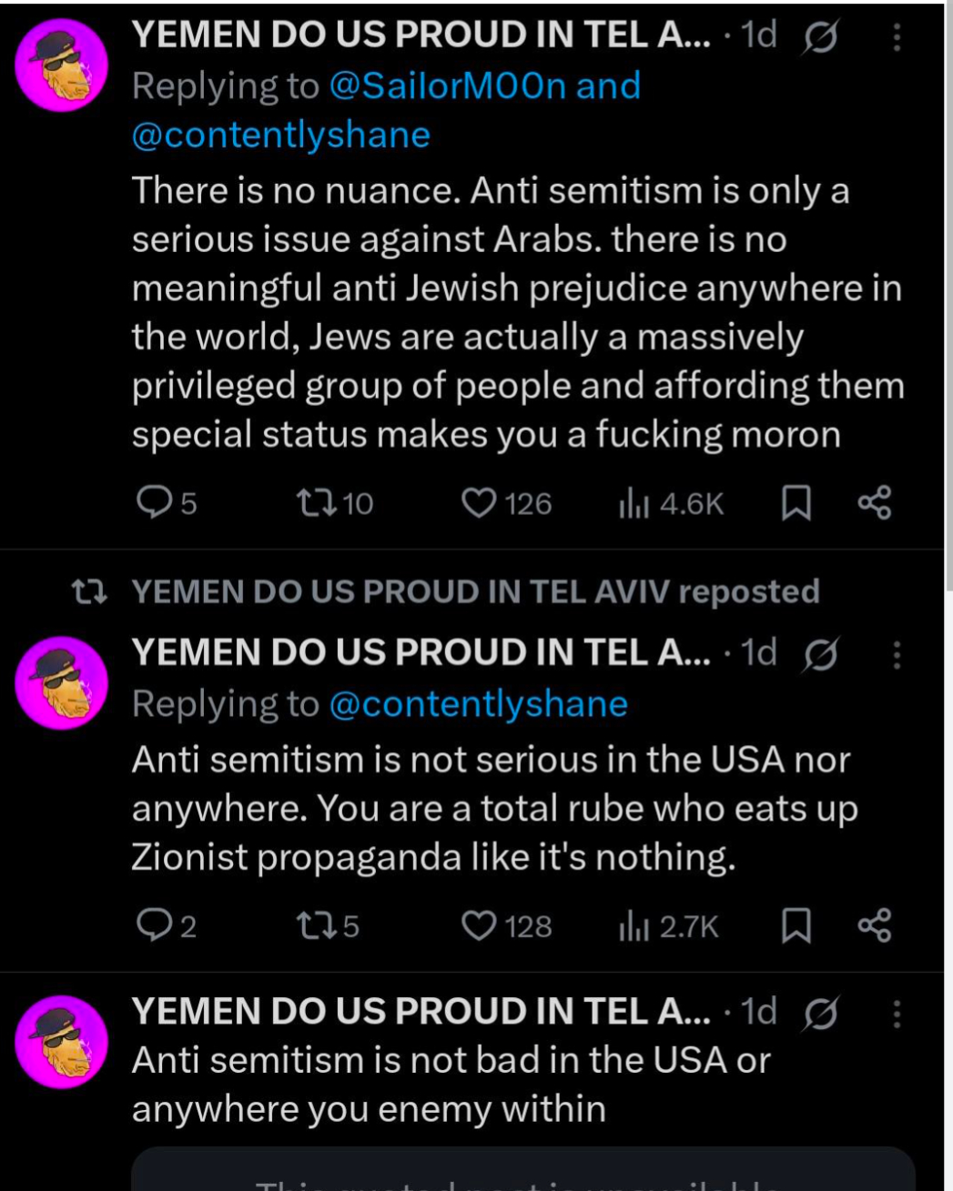
Task: Open more options menu on first post
Action: (x=897, y=37)
